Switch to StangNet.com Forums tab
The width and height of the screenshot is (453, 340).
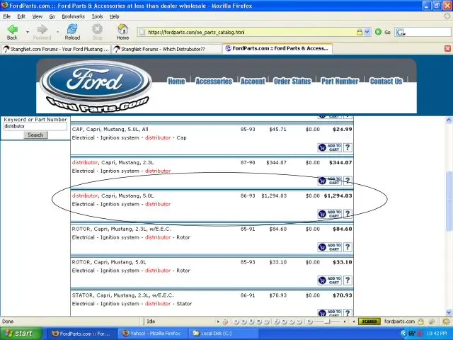55,49
